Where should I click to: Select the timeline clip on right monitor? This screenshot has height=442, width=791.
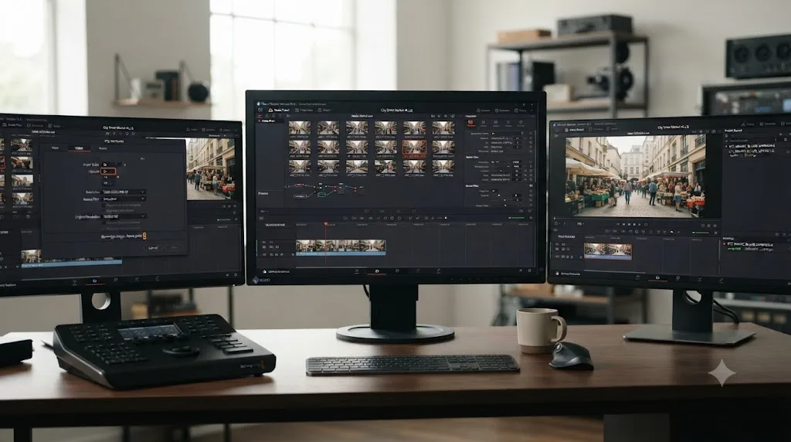coord(608,252)
